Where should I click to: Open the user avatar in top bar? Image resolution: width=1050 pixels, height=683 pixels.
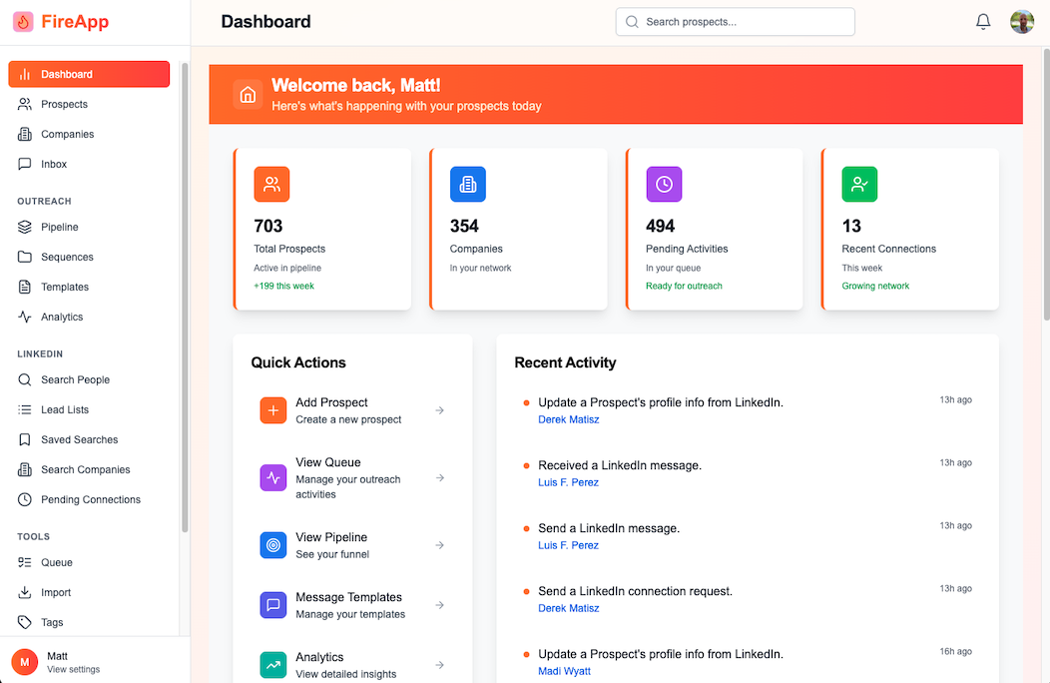1022,22
